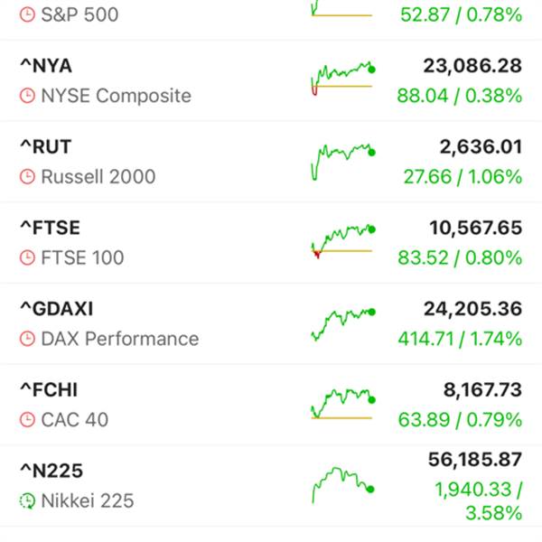Screen dimensions: 542x542
Task: Tap the clock icon beside FTSE 100
Action: tap(28, 258)
